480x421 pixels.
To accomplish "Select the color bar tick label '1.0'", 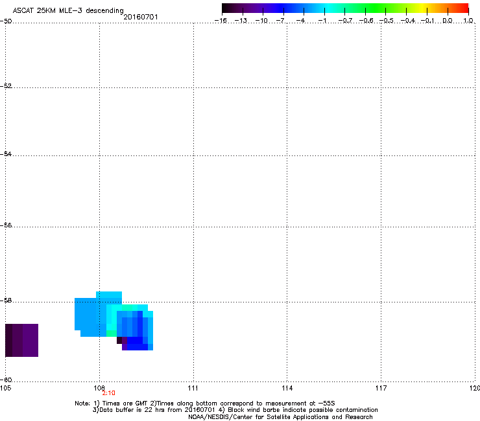I will (x=468, y=21).
